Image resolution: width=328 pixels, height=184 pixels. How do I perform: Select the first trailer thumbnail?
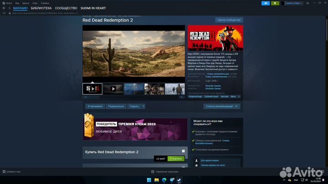pyautogui.click(x=92, y=89)
